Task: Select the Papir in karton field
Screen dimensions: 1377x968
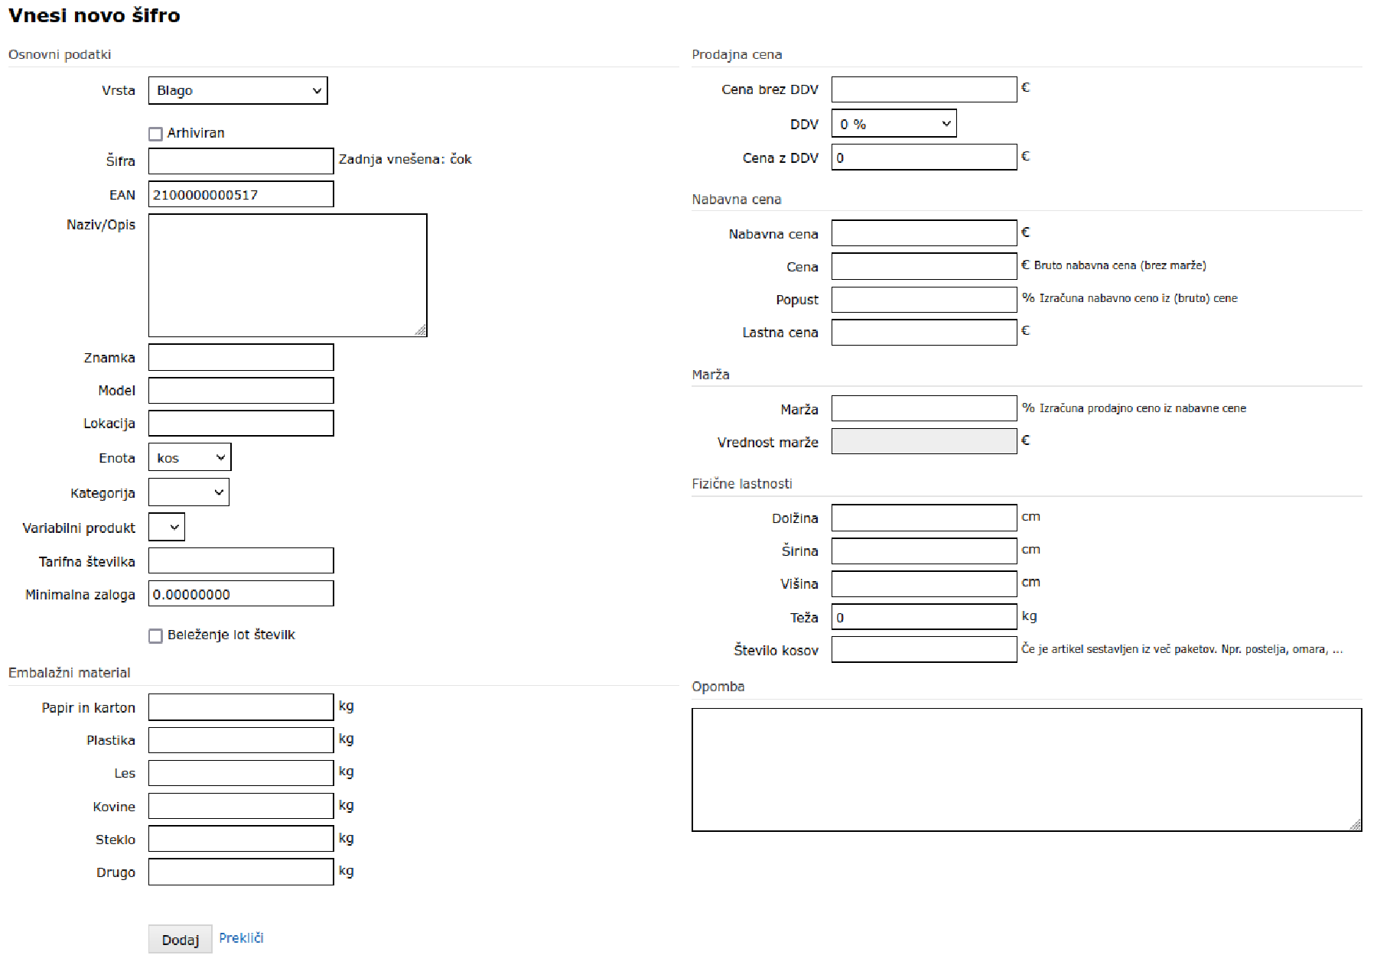Action: click(x=241, y=707)
